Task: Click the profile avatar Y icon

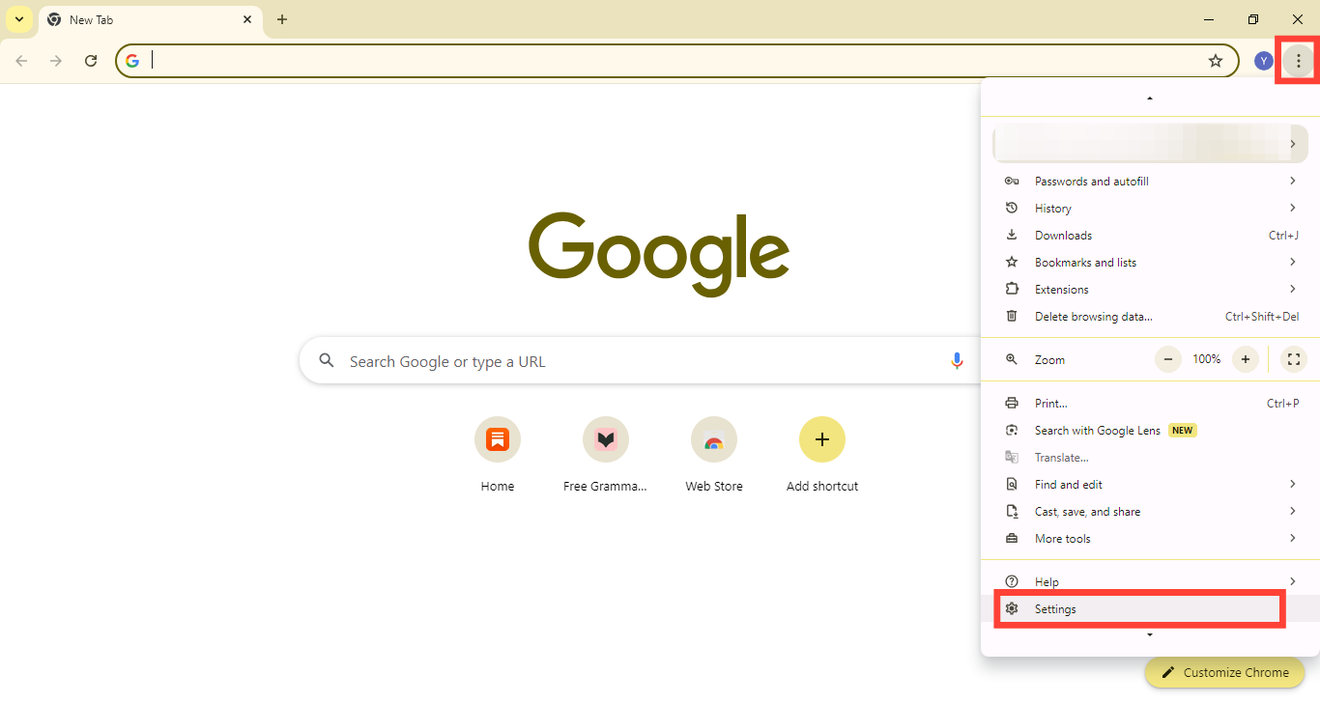Action: point(1263,61)
